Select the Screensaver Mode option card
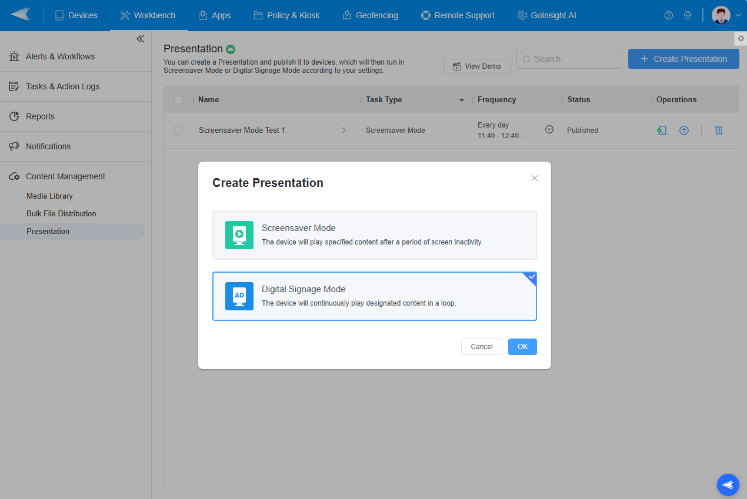 tap(375, 235)
